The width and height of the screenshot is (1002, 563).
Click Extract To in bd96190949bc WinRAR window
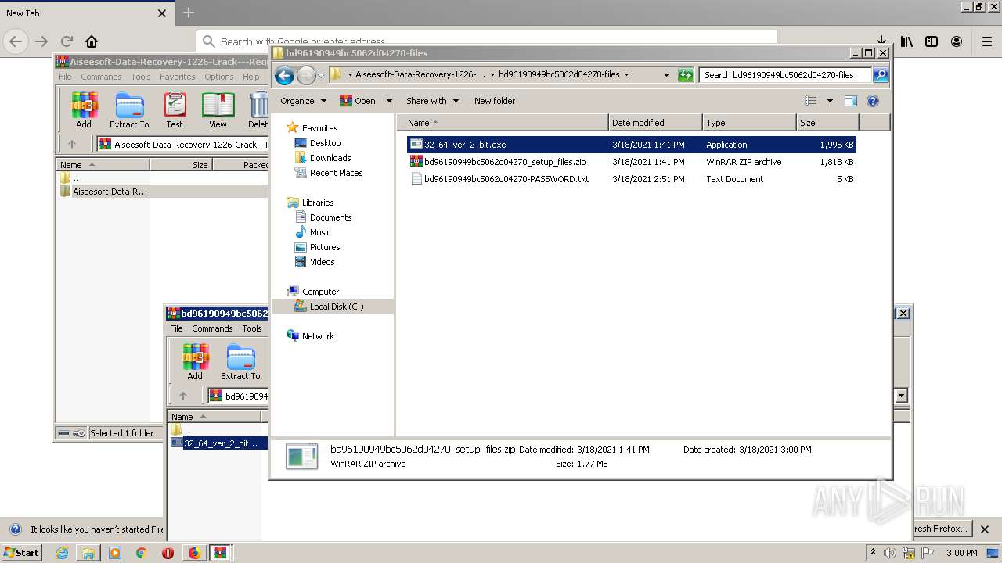[x=240, y=361]
